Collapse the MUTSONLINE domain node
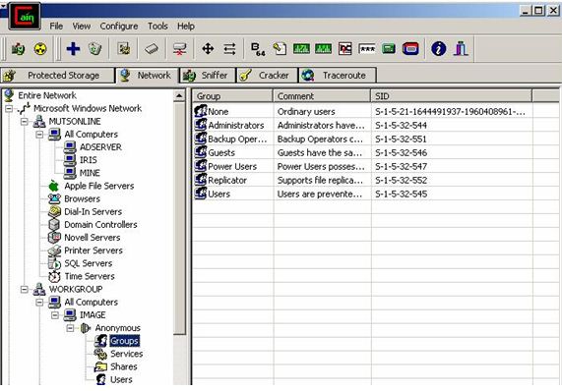The height and width of the screenshot is (391, 562). click(x=24, y=122)
